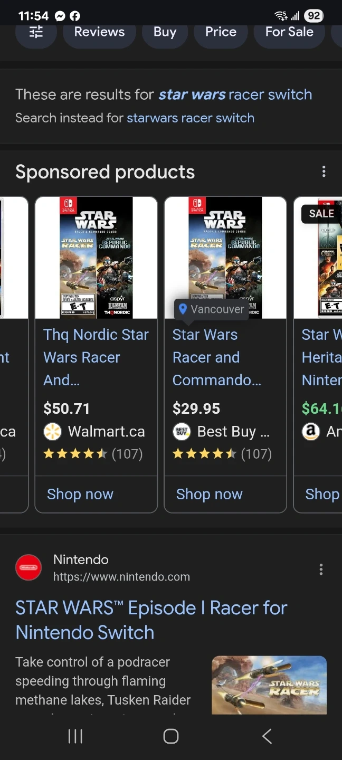The height and width of the screenshot is (760, 342).
Task: Tap the Nintendo site logo icon
Action: (28, 568)
